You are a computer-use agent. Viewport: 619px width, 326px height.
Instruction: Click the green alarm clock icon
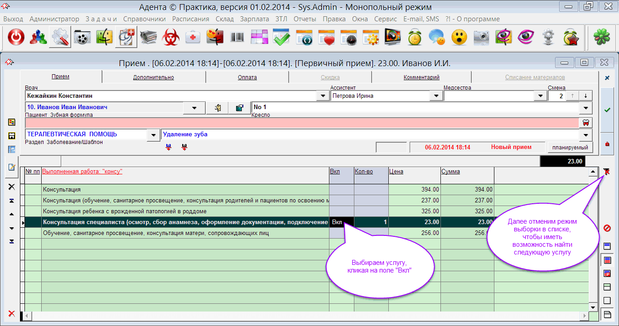point(415,38)
